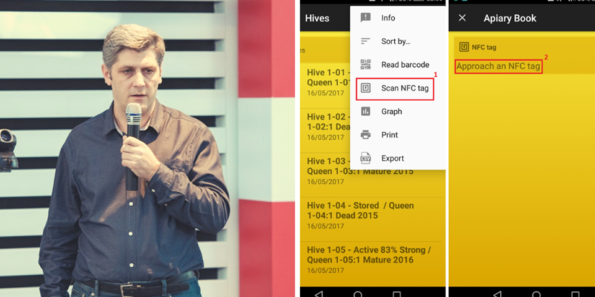Tap the Print printer icon
Viewport: 595px width, 297px height.
click(366, 134)
